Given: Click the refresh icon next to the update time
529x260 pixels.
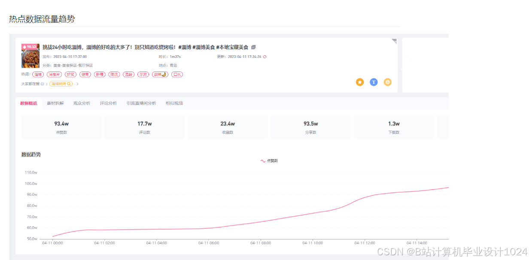Looking at the screenshot, I should (x=264, y=57).
